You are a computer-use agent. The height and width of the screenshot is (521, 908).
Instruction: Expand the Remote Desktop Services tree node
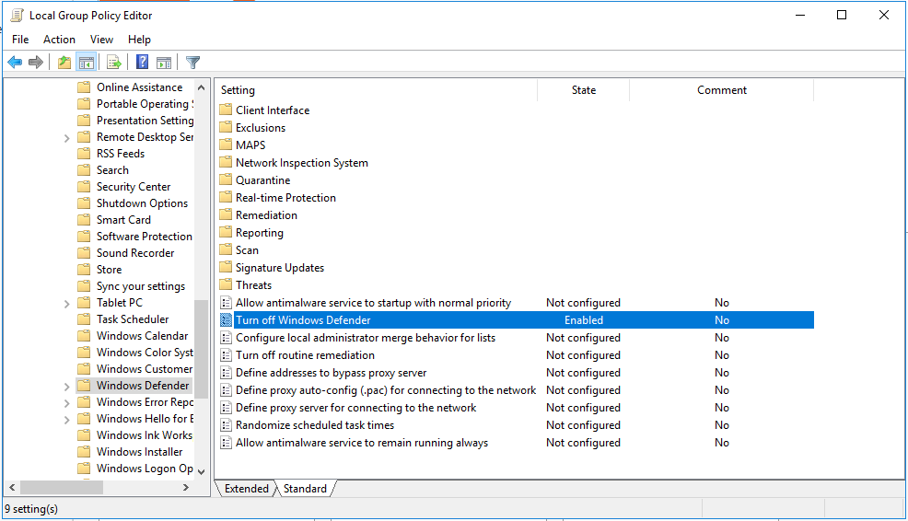67,138
